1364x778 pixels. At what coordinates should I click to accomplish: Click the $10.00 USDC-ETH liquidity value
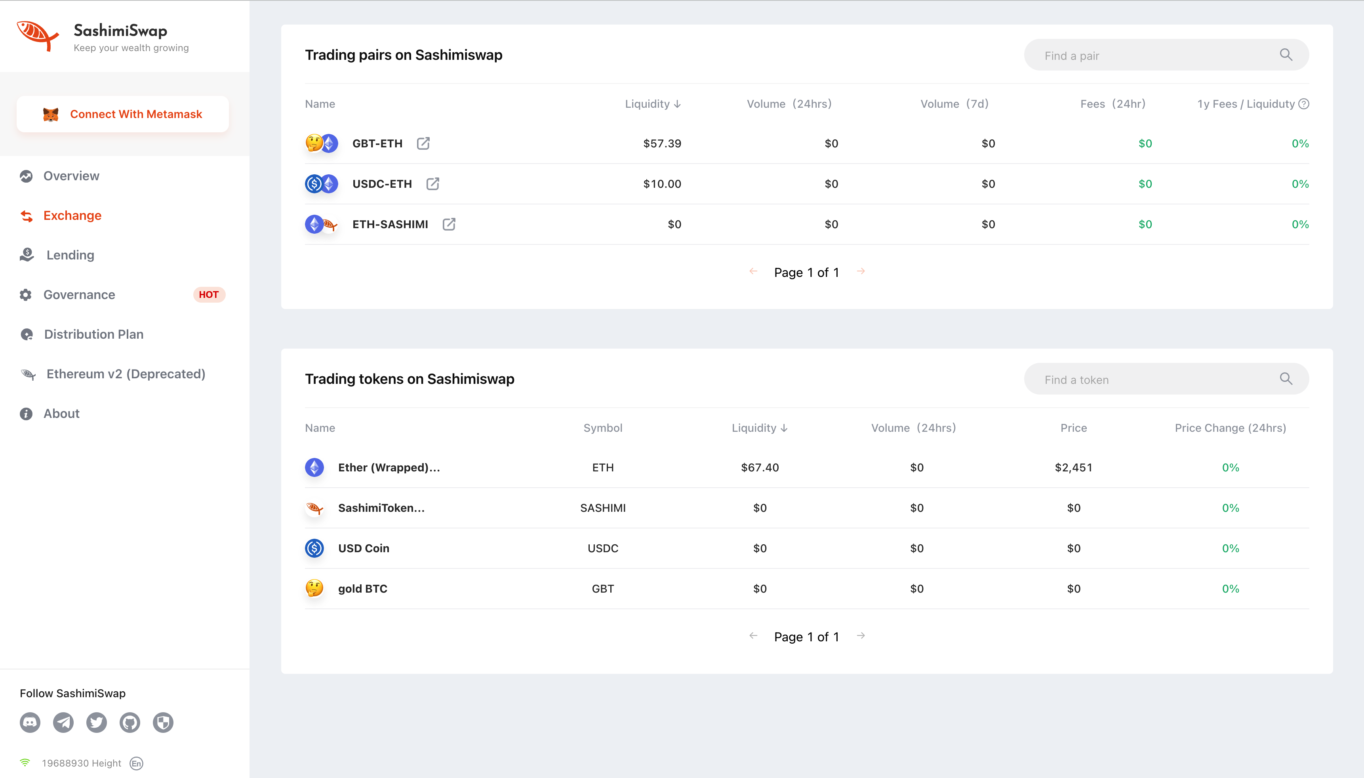pos(662,184)
